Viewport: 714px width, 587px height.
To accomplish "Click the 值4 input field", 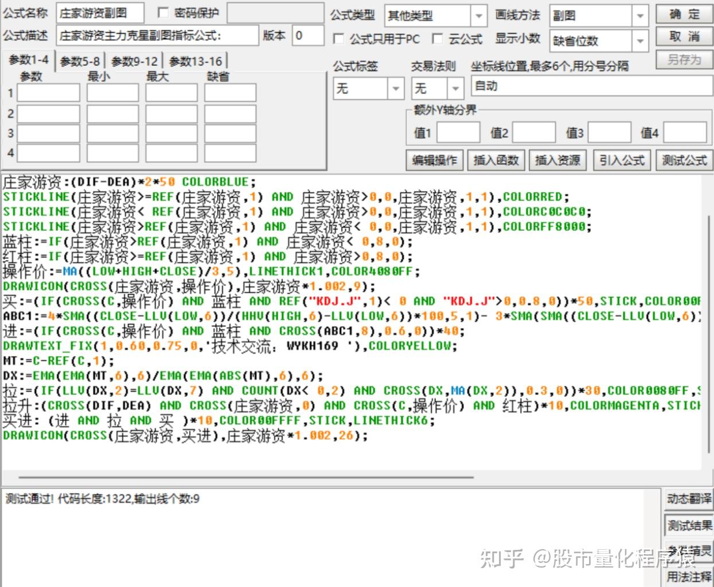I will (x=685, y=132).
